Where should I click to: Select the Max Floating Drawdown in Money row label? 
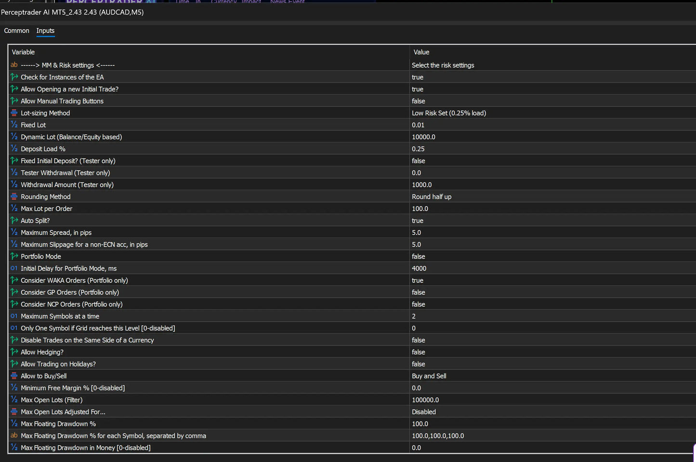click(86, 448)
